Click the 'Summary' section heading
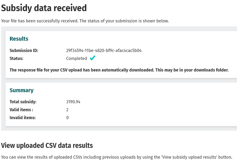Viewport: 237px width, 162px height. pyautogui.click(x=21, y=90)
